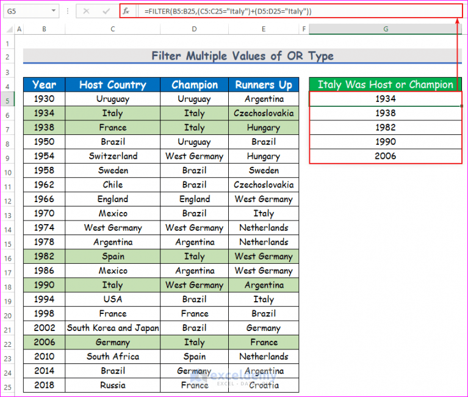Click Italy runners-up cell in 1970 row
This screenshot has width=468, height=397.
coord(264,213)
